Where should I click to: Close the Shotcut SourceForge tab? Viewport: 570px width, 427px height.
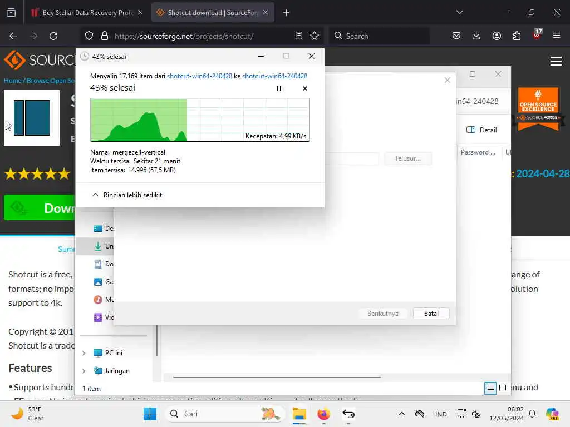266,13
